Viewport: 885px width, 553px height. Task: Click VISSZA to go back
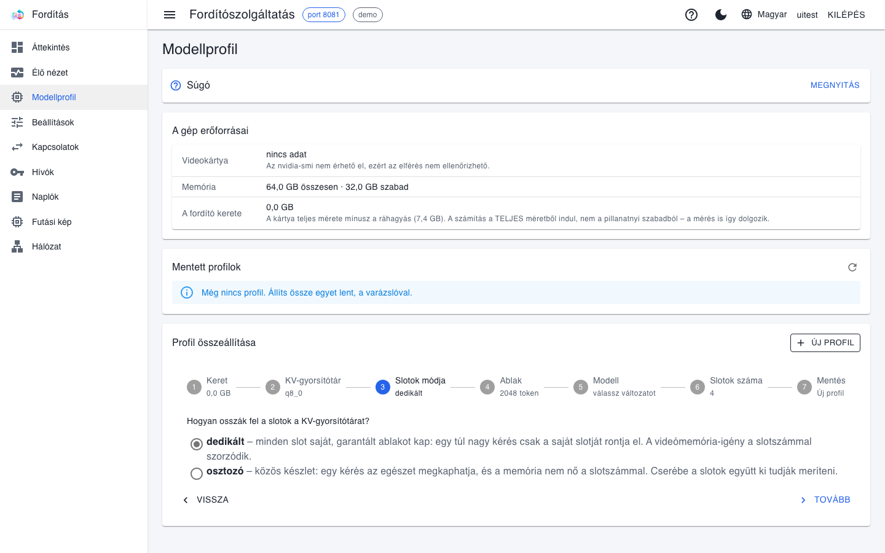(206, 500)
